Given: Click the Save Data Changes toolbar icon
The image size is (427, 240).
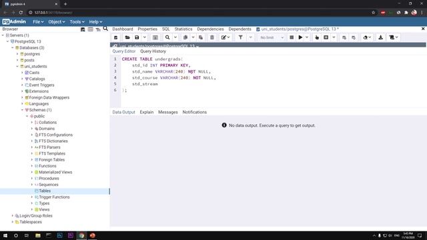Looking at the screenshot, I should pyautogui.click(x=155, y=37).
